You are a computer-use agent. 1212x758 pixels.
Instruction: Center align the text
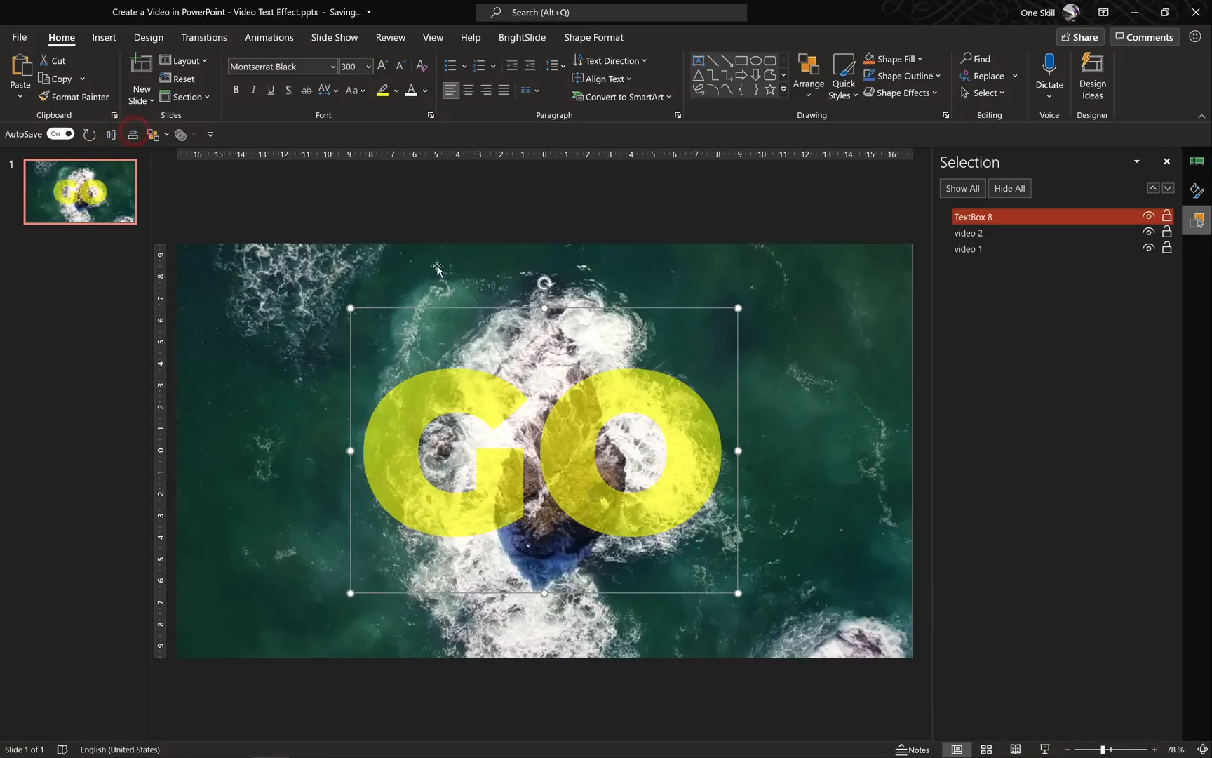[468, 90]
